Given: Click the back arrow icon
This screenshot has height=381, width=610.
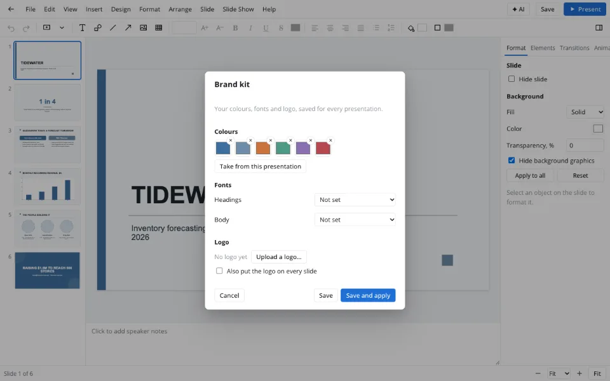Looking at the screenshot, I should (x=11, y=9).
